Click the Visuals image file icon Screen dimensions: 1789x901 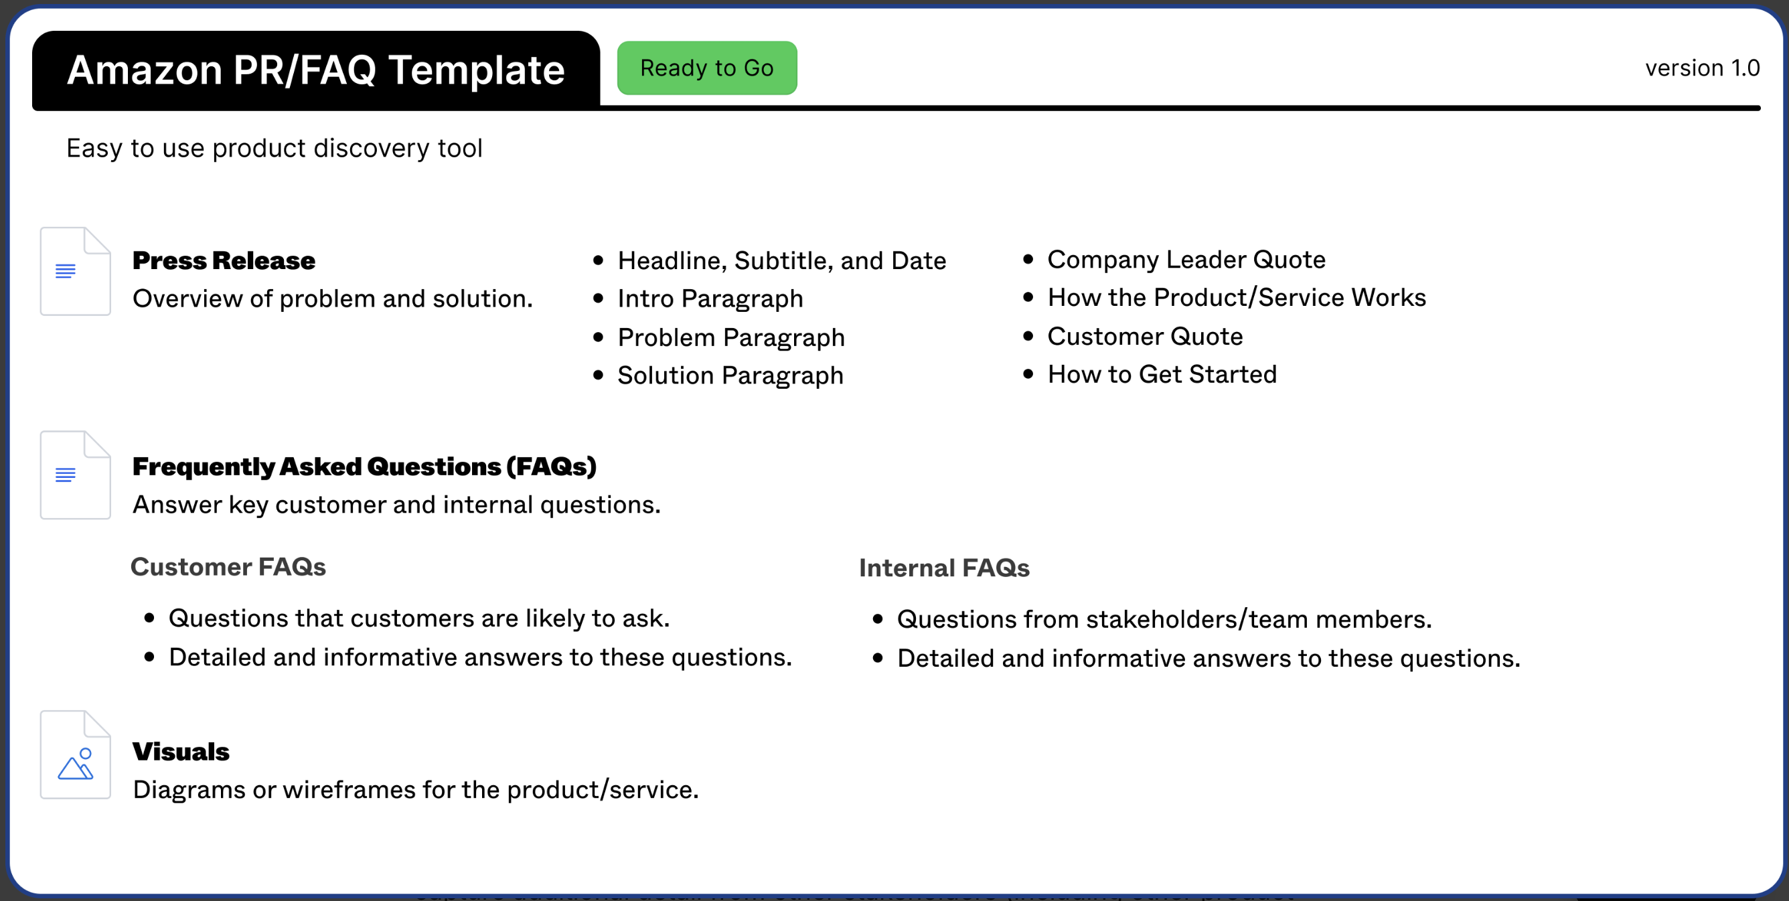[75, 755]
